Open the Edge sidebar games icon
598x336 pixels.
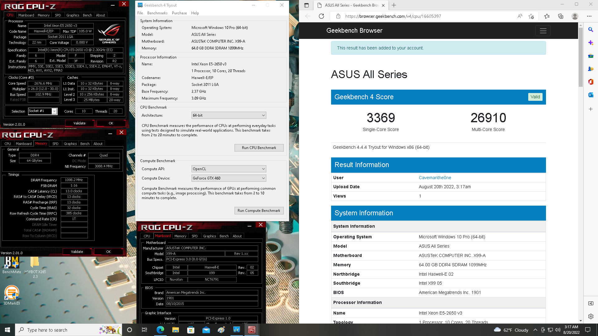(x=591, y=69)
